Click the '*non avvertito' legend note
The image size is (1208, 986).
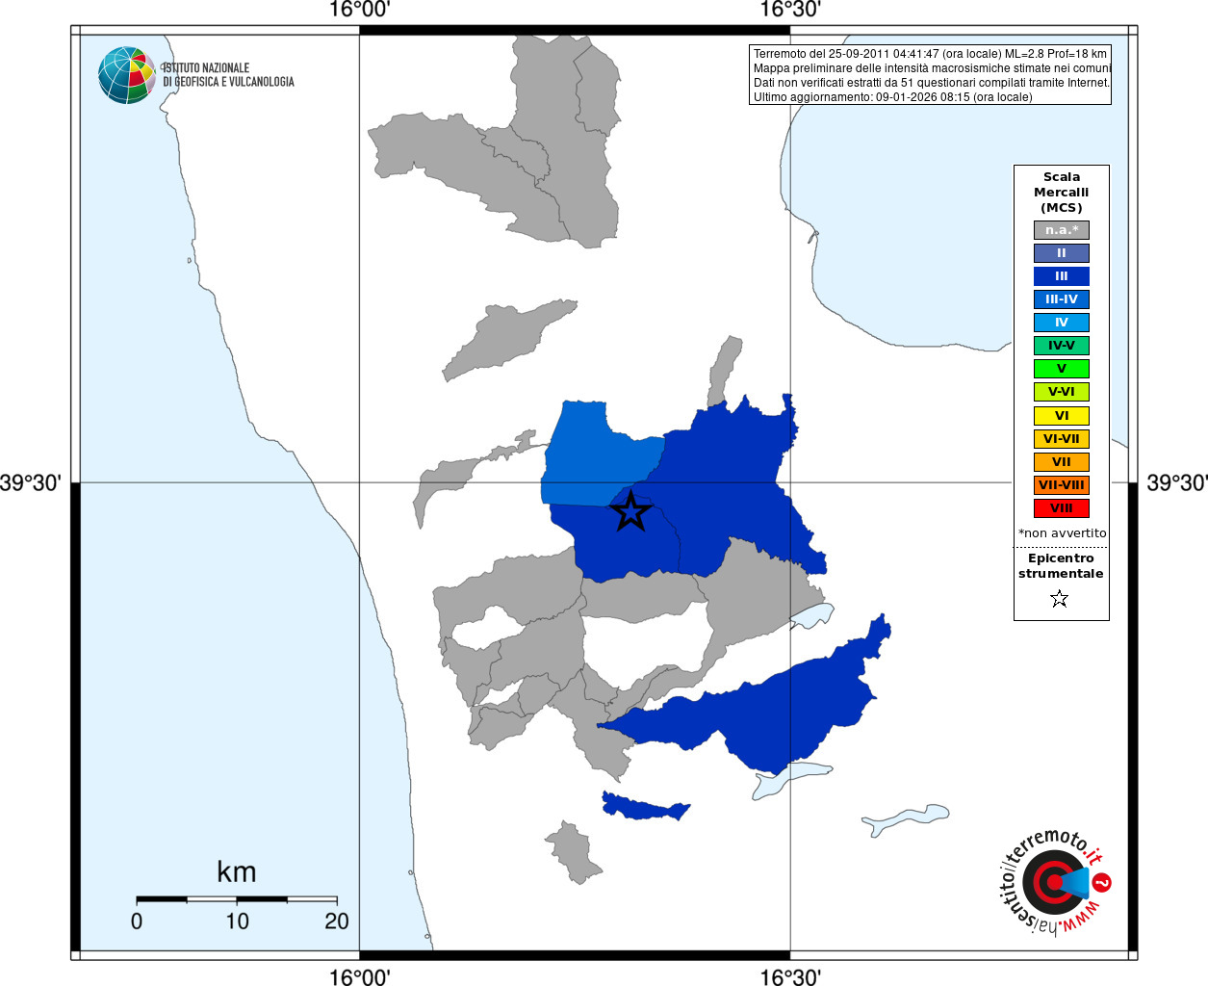point(1063,532)
